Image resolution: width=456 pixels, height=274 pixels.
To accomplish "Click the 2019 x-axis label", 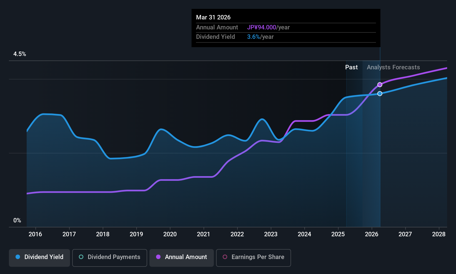I will 136,234.
